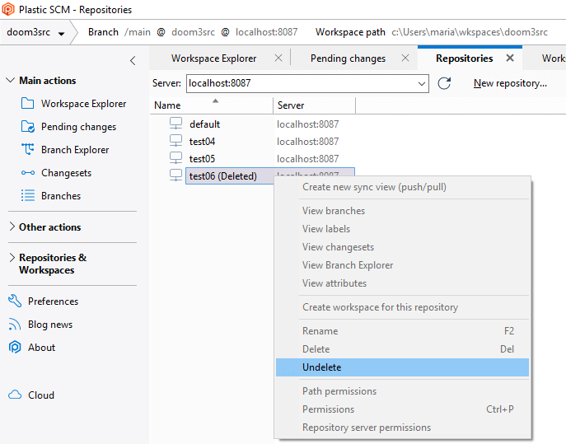The width and height of the screenshot is (566, 444).
Task: Open Workspace Explorer link in Main actions
Action: pos(83,104)
